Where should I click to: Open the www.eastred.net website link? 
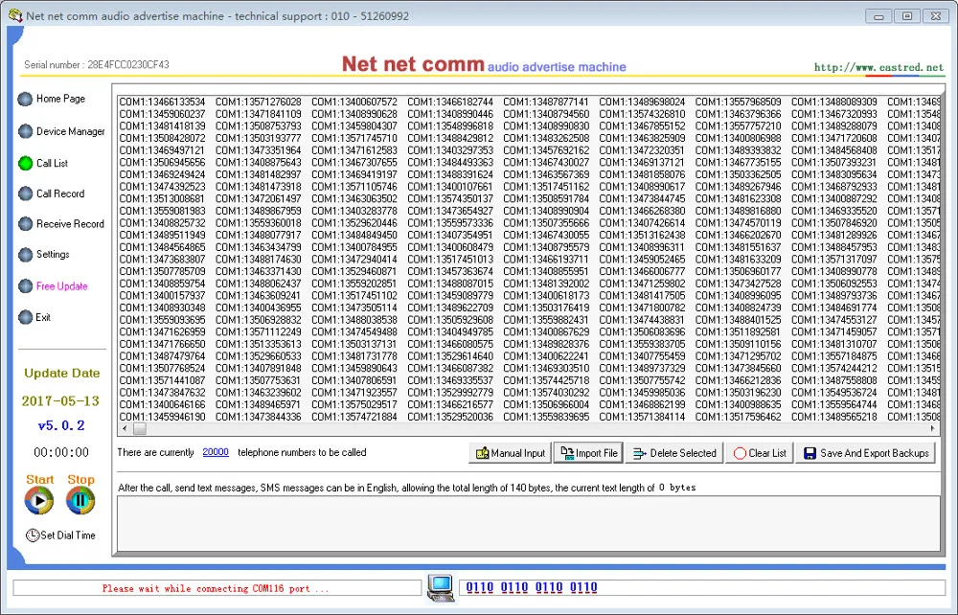point(878,67)
